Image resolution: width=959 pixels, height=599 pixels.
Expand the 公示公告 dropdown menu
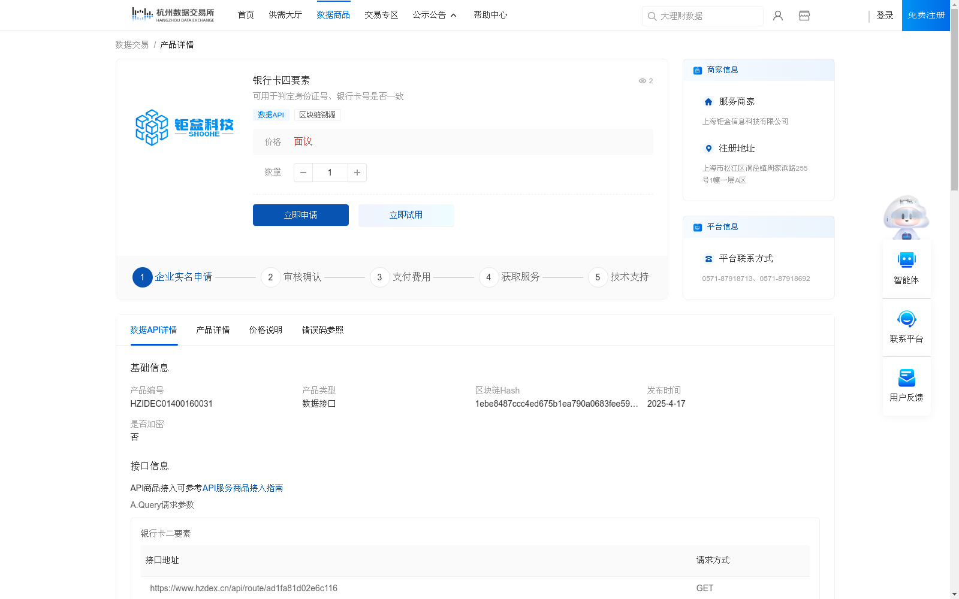pyautogui.click(x=435, y=15)
